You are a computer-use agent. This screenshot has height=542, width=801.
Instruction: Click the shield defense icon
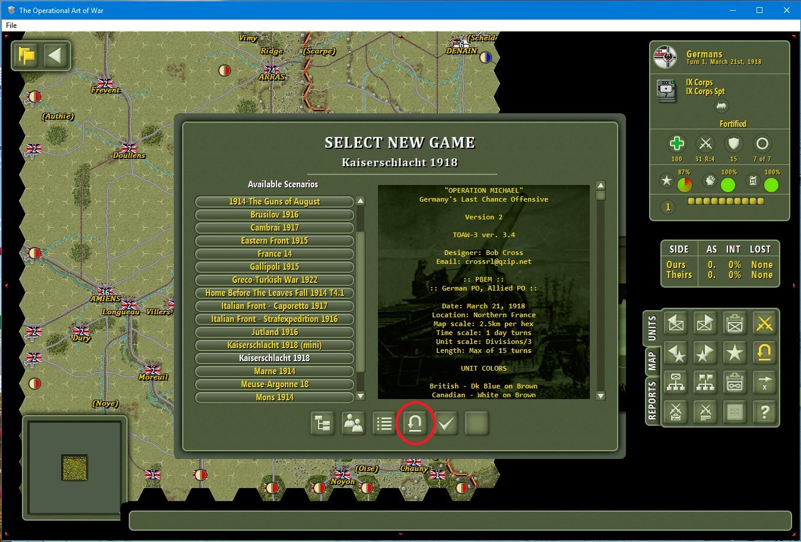(x=734, y=144)
